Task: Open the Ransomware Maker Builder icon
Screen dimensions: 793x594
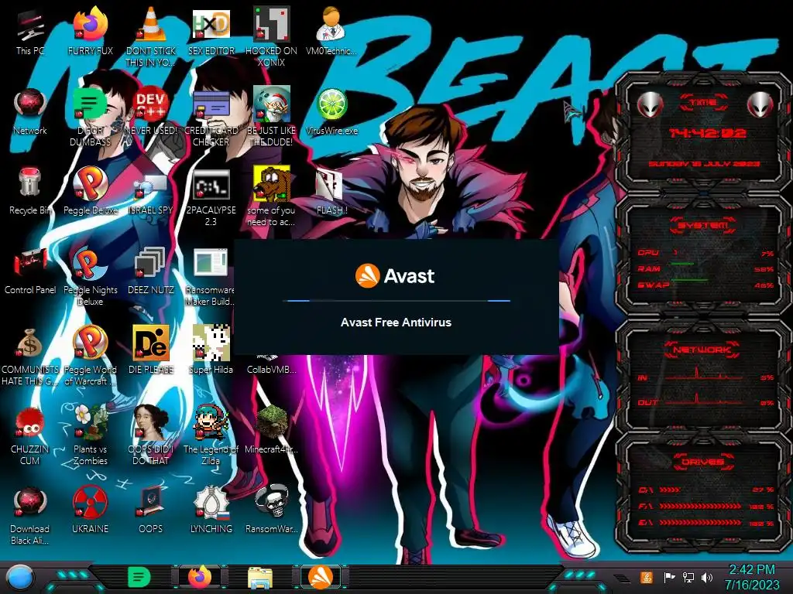Action: pos(211,263)
